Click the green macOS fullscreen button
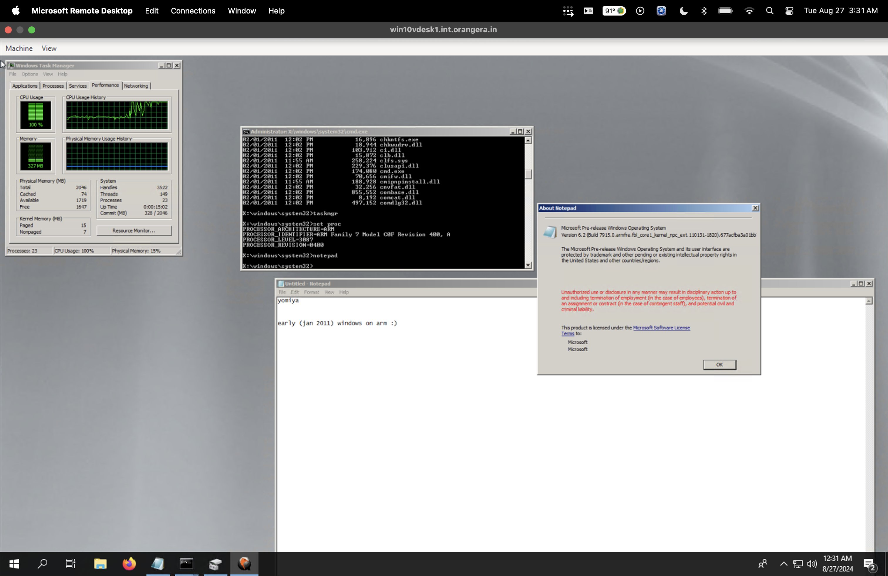The image size is (888, 576). coord(32,30)
